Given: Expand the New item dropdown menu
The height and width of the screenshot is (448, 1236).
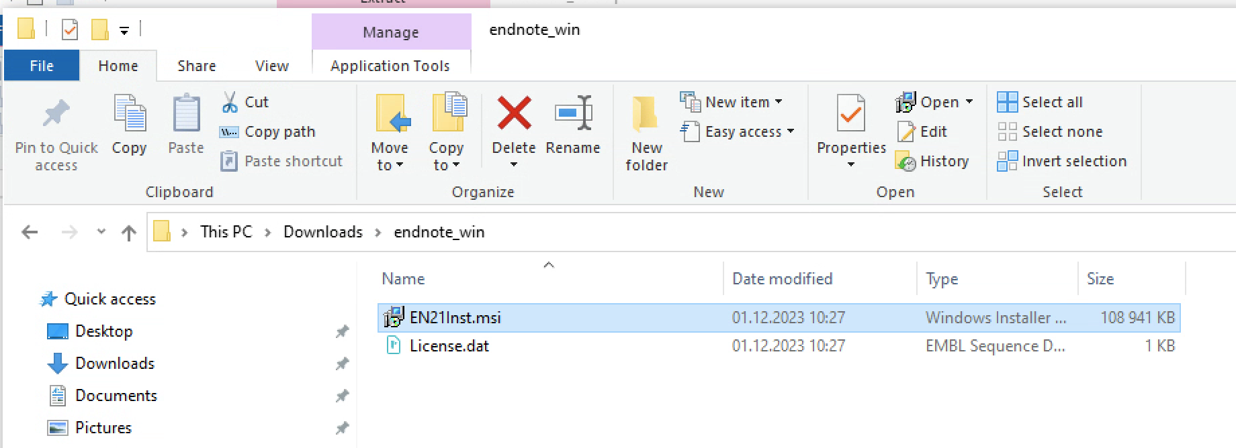Looking at the screenshot, I should pos(779,102).
